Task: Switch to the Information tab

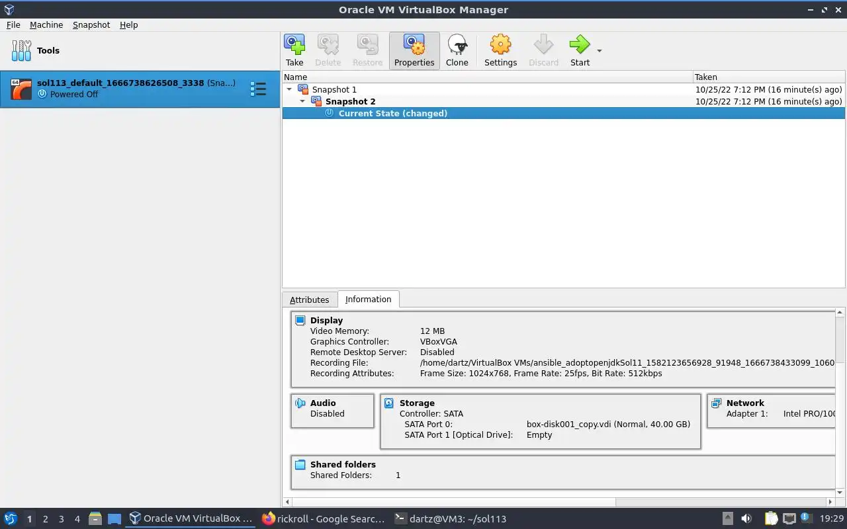Action: (x=368, y=299)
